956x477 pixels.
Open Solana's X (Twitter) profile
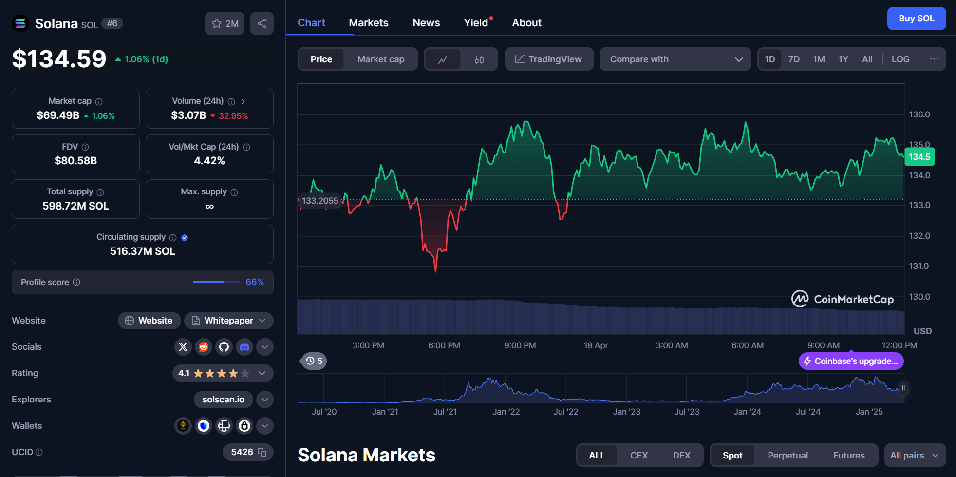coord(183,346)
